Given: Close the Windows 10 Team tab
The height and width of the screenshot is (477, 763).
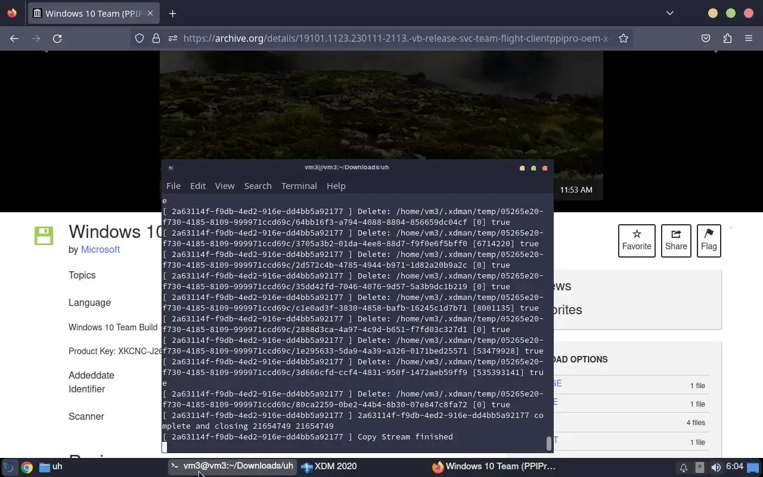Looking at the screenshot, I should (150, 13).
